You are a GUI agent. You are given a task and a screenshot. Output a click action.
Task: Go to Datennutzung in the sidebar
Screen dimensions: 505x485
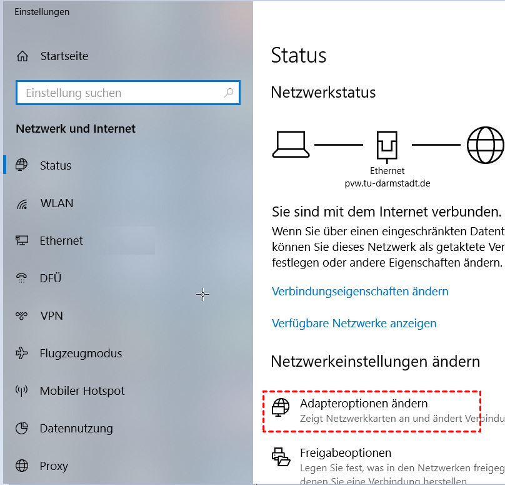(76, 429)
